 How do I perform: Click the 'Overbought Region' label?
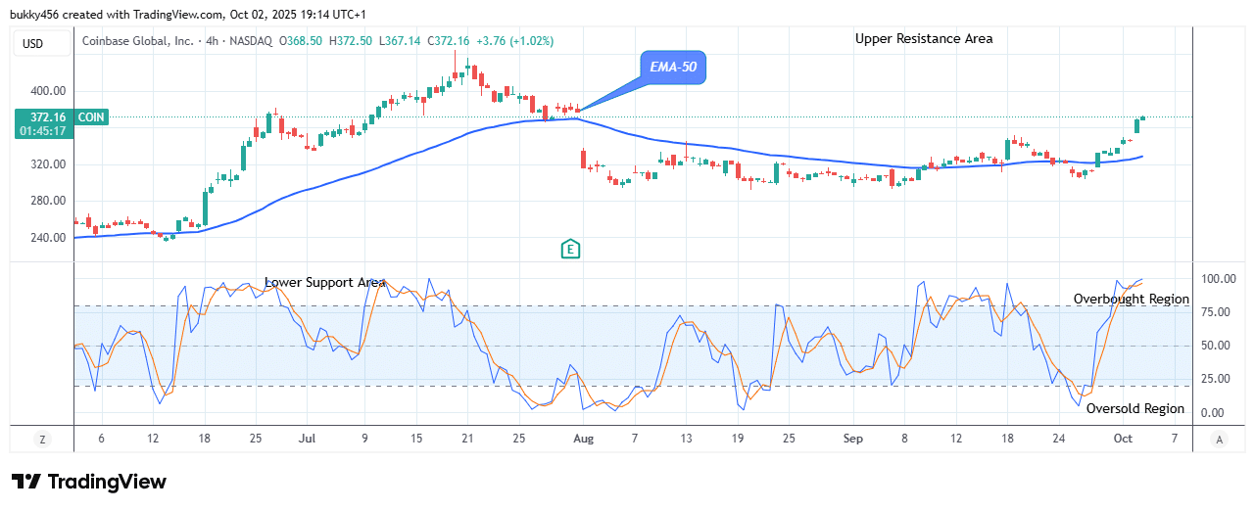[1131, 299]
